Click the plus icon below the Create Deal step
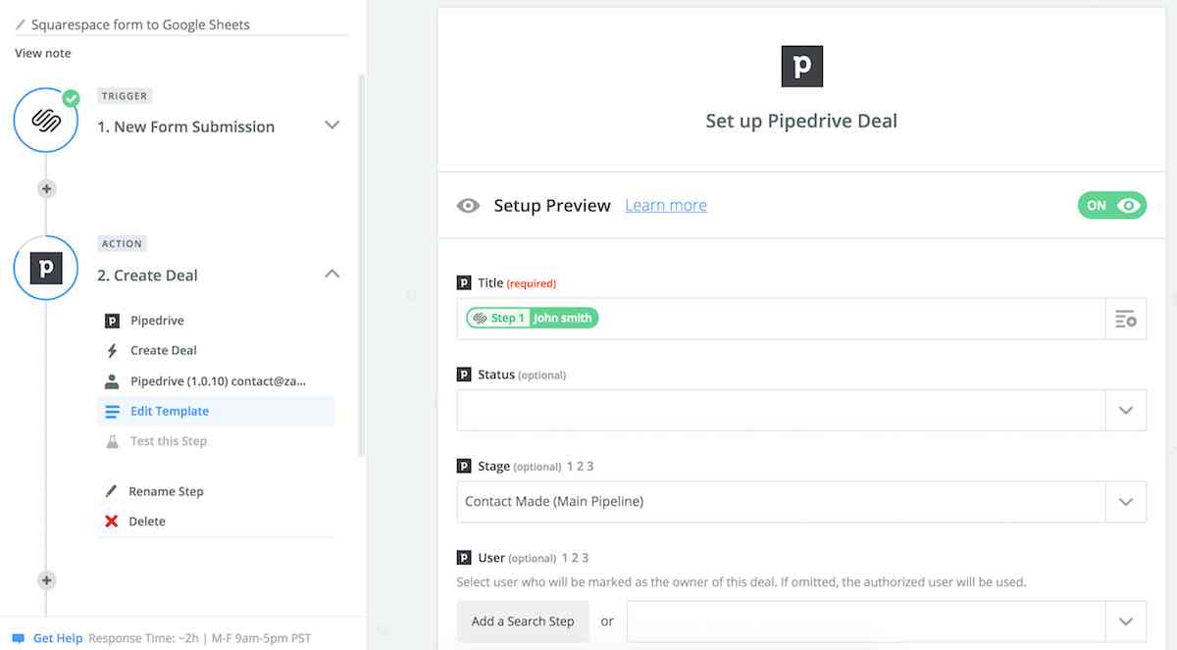Image resolution: width=1177 pixels, height=650 pixels. 46,580
